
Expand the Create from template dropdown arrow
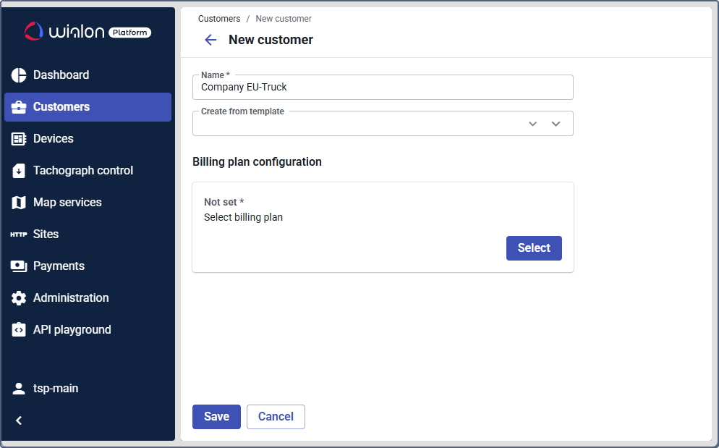[556, 124]
